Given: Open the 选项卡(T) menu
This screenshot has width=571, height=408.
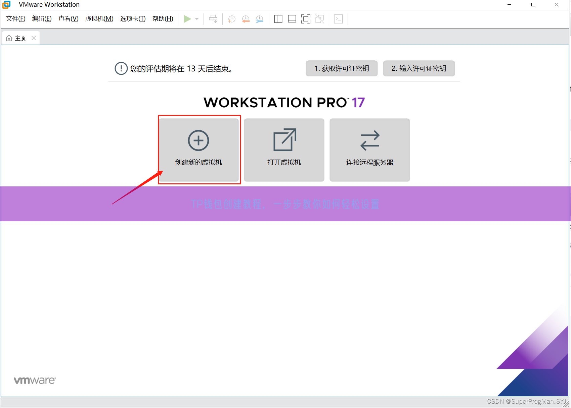Looking at the screenshot, I should tap(133, 19).
